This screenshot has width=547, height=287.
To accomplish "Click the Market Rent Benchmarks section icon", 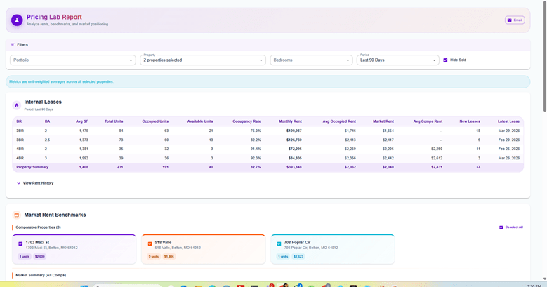I will coord(17,215).
